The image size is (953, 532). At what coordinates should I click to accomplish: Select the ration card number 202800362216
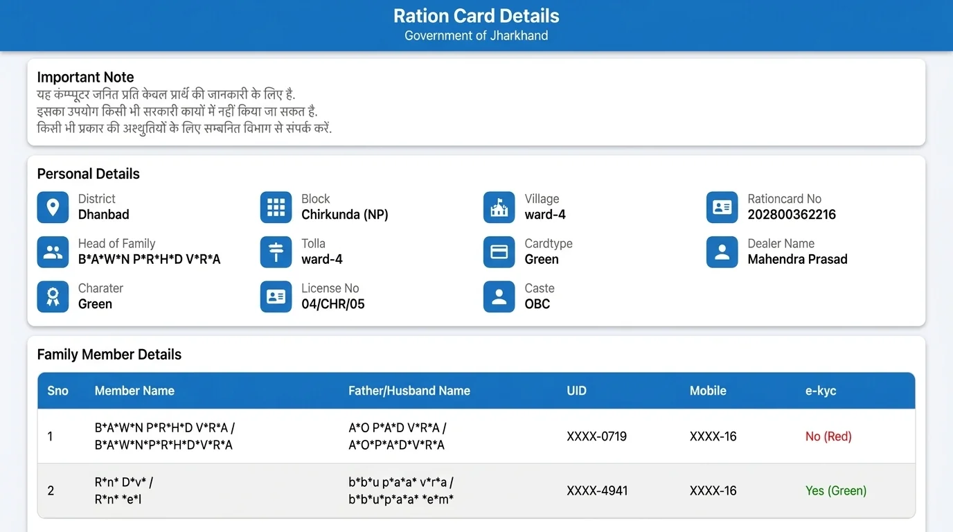(x=792, y=215)
